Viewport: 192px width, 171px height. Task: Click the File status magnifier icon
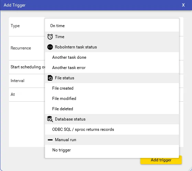50,78
